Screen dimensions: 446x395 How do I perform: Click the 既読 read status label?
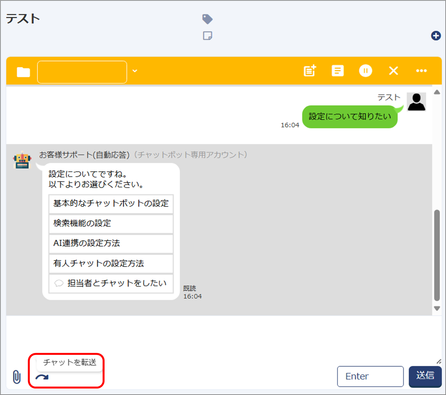tap(189, 288)
